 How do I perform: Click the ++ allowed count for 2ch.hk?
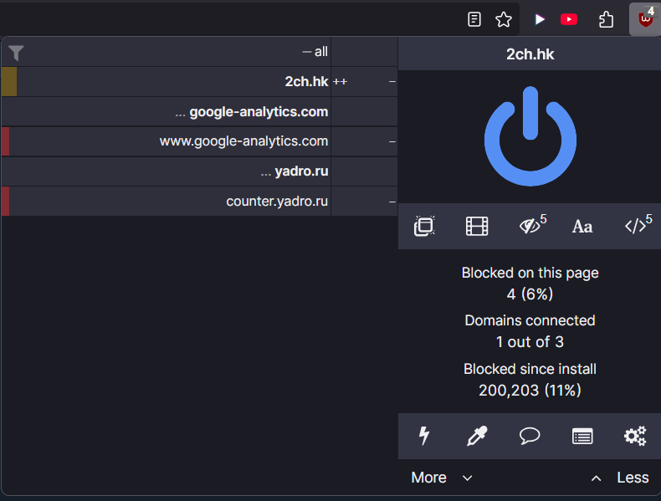tap(341, 81)
